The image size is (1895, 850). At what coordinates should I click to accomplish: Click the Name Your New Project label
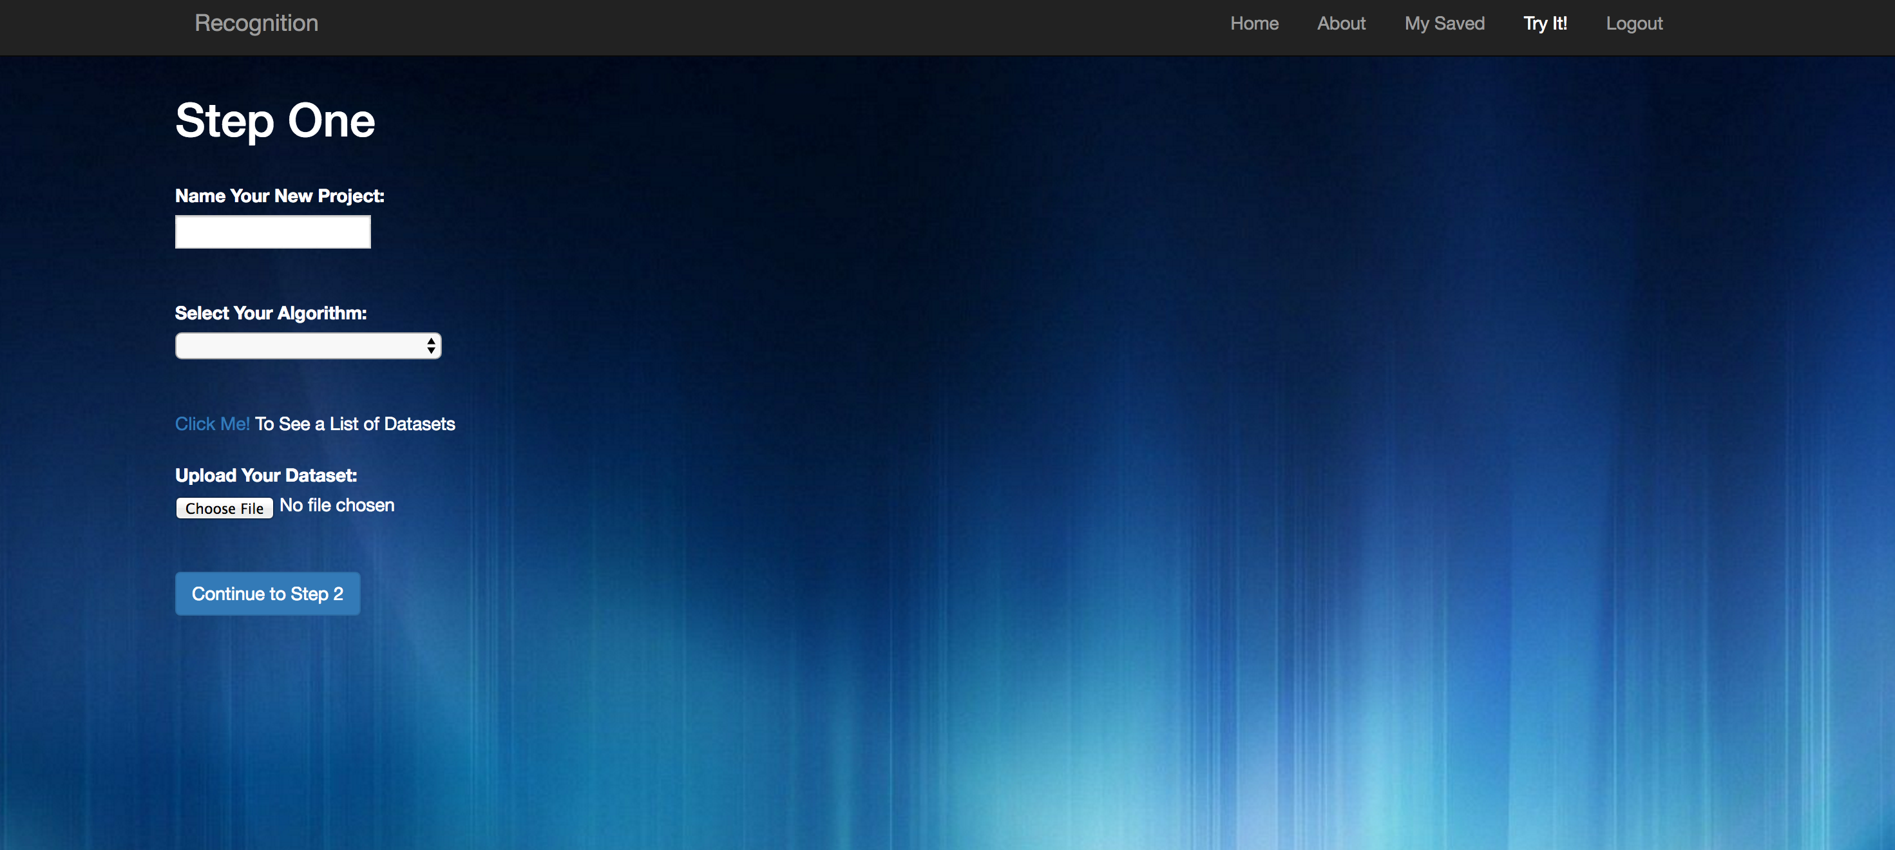[279, 196]
